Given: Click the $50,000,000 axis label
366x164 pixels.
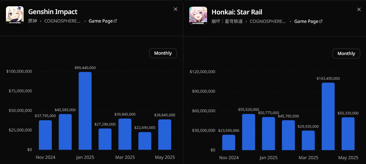Looking at the screenshot, I should 20,110.
